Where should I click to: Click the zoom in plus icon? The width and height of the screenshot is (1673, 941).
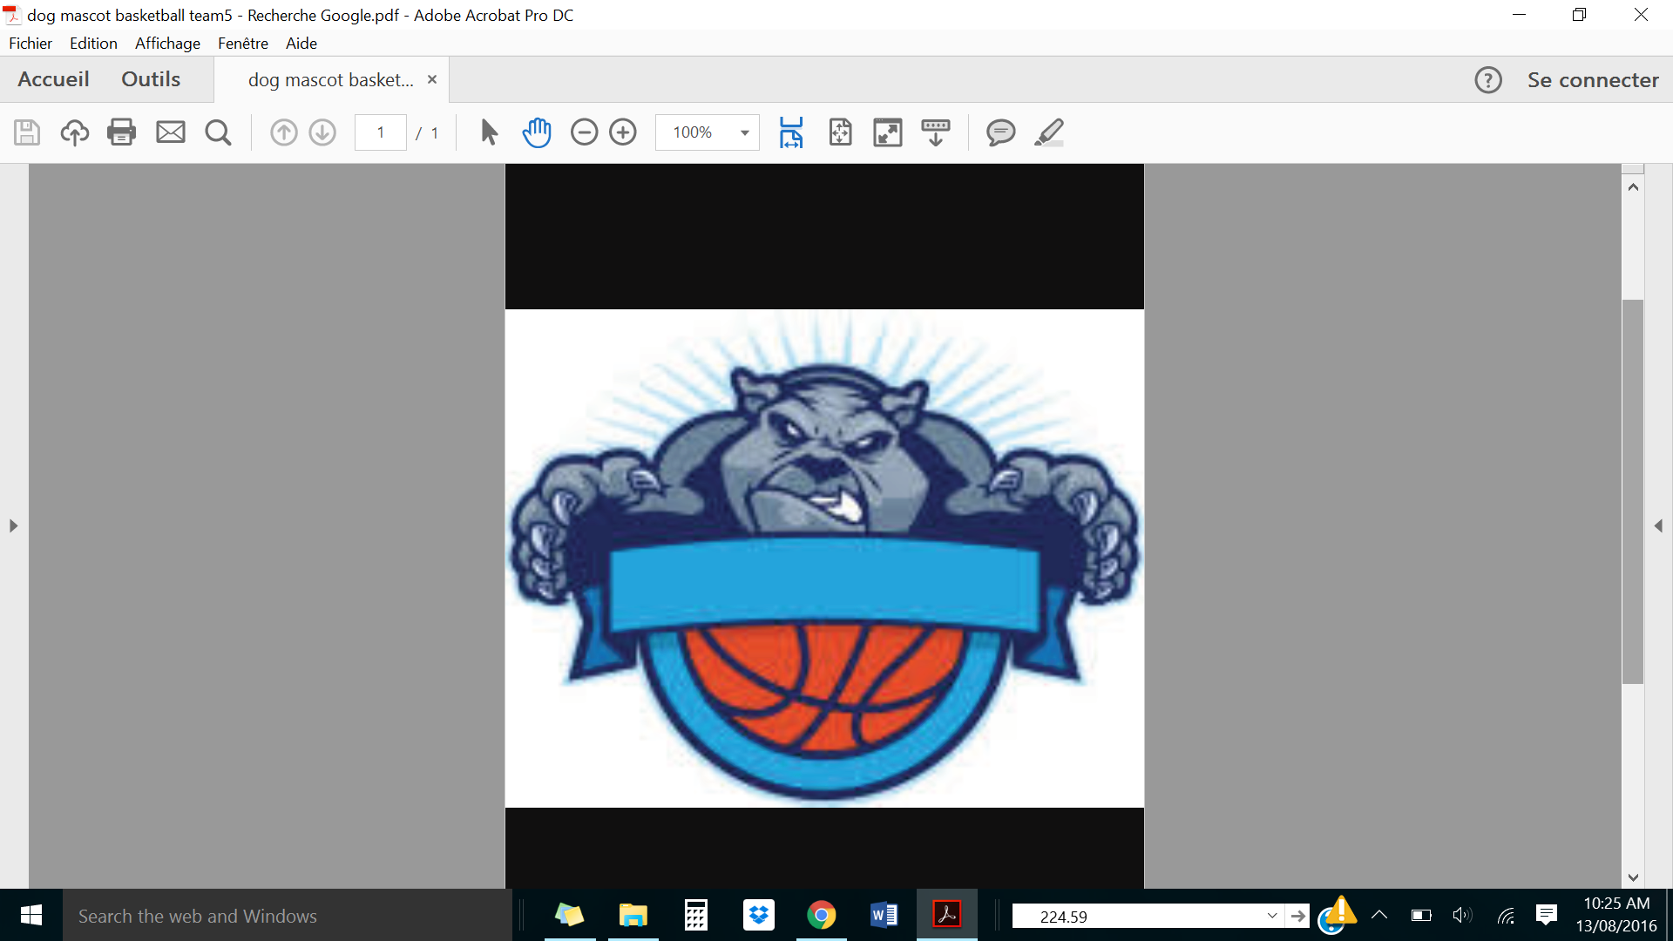coord(623,132)
